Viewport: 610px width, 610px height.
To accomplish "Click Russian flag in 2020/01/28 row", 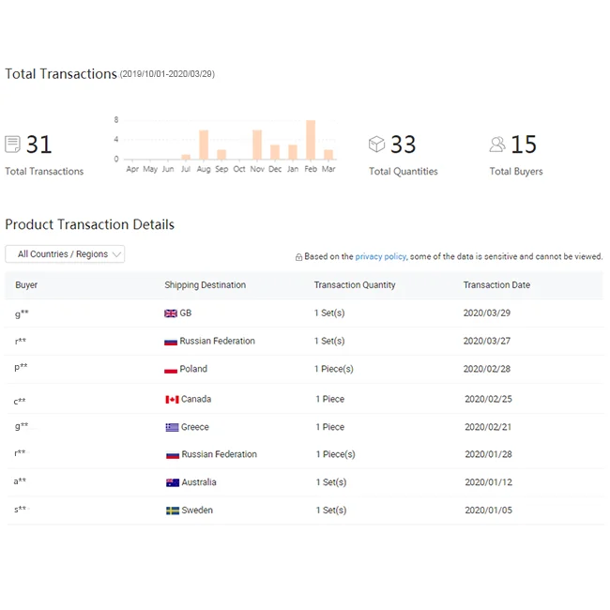I will click(173, 455).
